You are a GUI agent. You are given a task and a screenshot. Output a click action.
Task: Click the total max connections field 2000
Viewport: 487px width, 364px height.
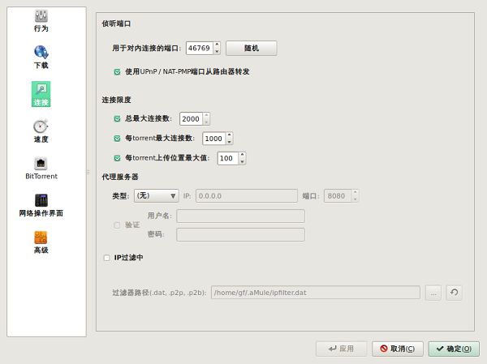pyautogui.click(x=192, y=119)
